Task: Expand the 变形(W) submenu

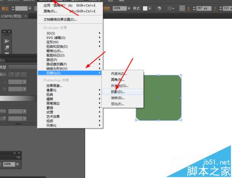Action: tap(70, 42)
